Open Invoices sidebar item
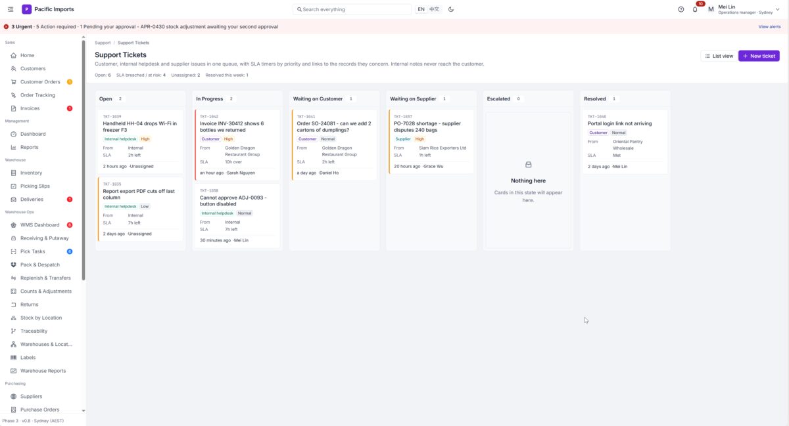Image resolution: width=789 pixels, height=426 pixels. click(42, 108)
